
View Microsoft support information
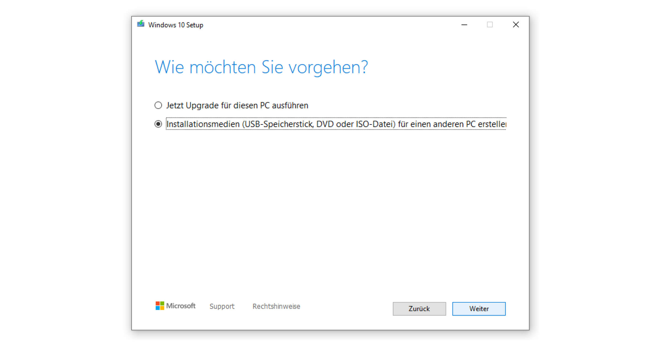222,306
